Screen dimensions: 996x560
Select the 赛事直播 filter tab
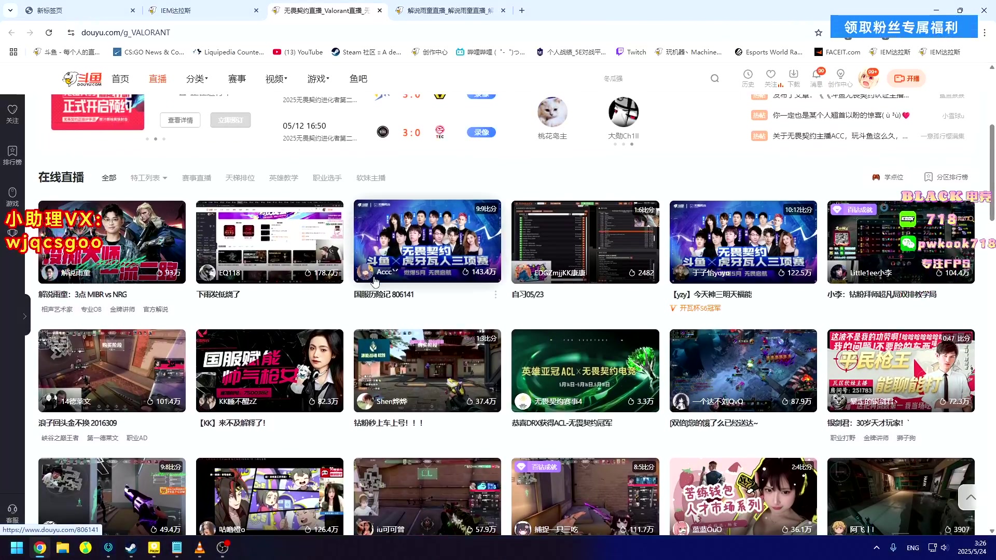[197, 178]
